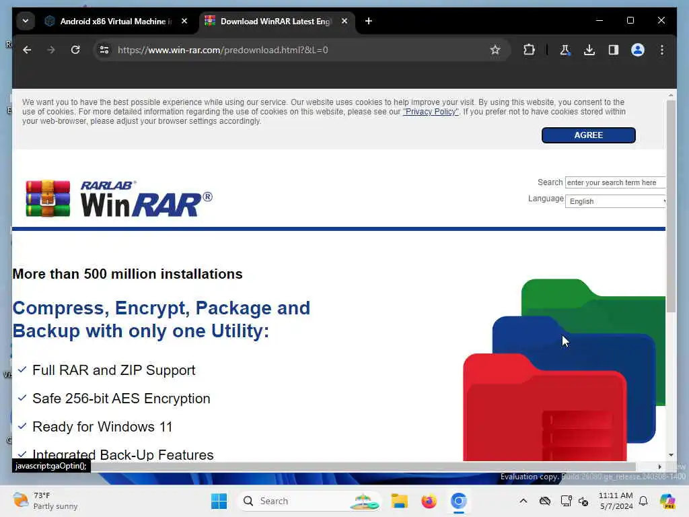Viewport: 689px width, 517px height.
Task: Show hidden system tray icons
Action: point(523,501)
